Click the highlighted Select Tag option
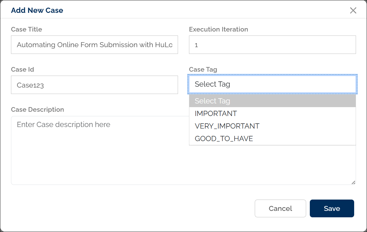This screenshot has width=367, height=232. [212, 101]
